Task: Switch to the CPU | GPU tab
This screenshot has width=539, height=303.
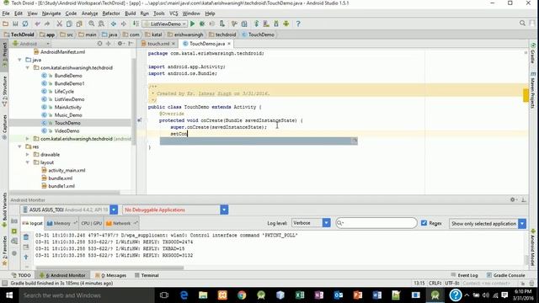Action: coord(92,223)
